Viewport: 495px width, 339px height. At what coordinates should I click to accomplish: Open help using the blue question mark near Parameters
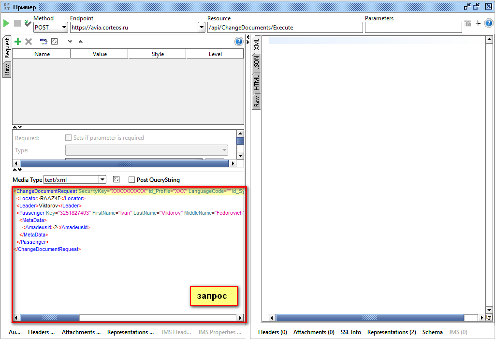(489, 23)
